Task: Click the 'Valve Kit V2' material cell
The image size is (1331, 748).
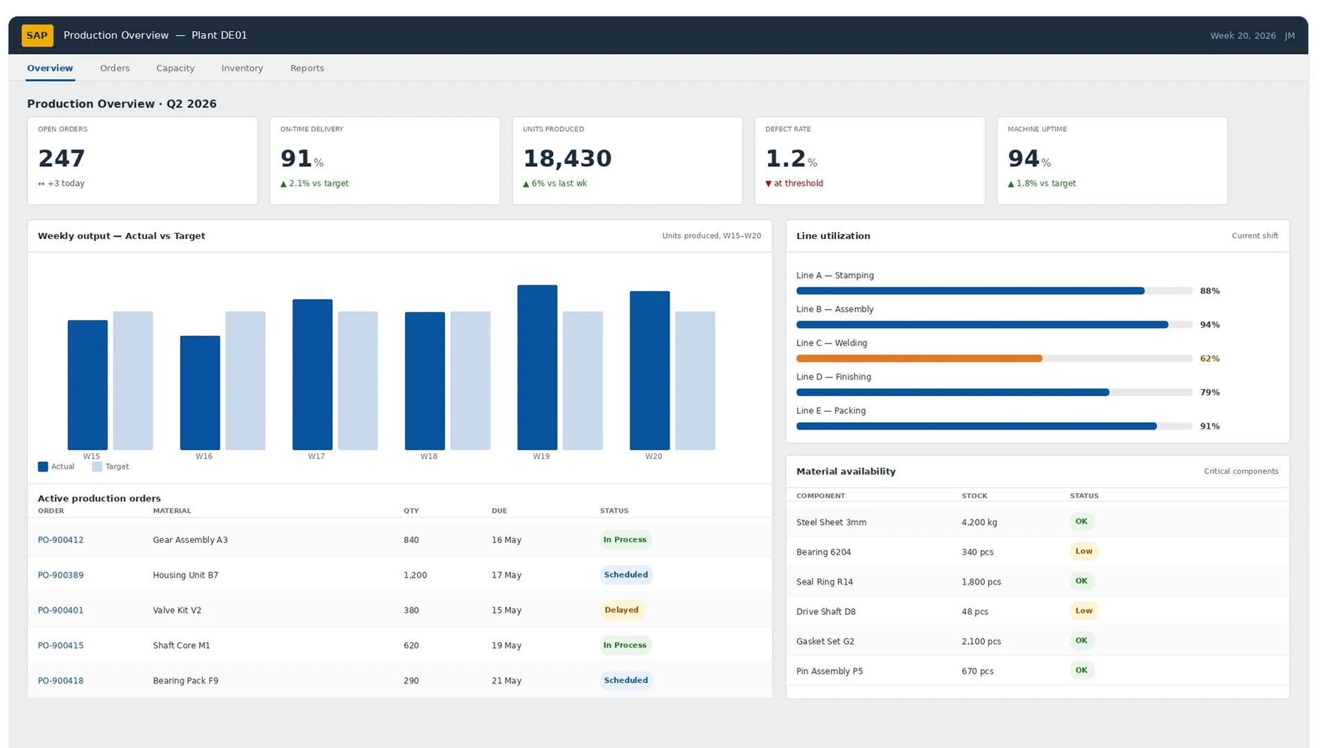Action: [x=177, y=611]
